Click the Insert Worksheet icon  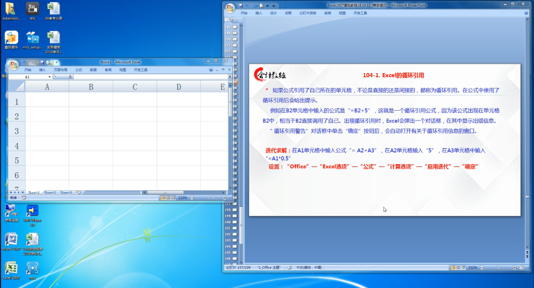click(79, 193)
